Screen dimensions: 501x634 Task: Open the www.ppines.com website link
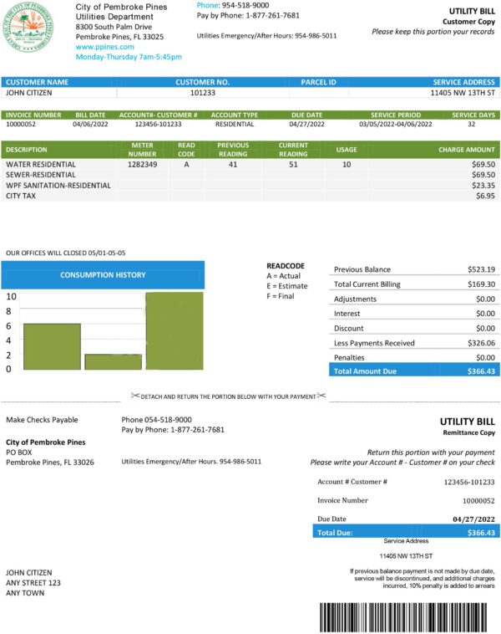tap(104, 47)
